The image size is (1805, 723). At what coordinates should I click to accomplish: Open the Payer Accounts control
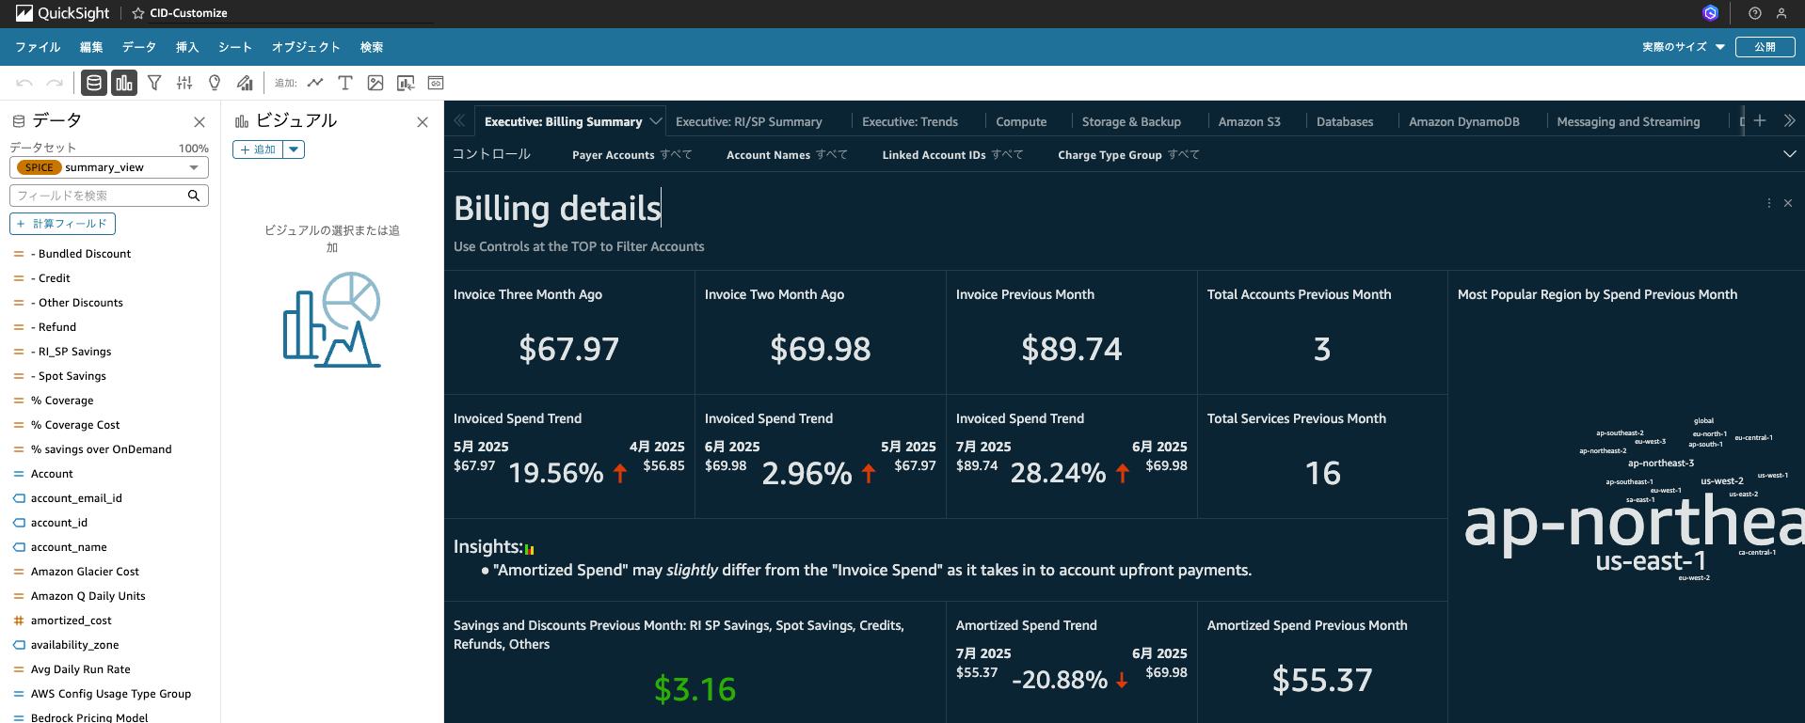(x=632, y=155)
